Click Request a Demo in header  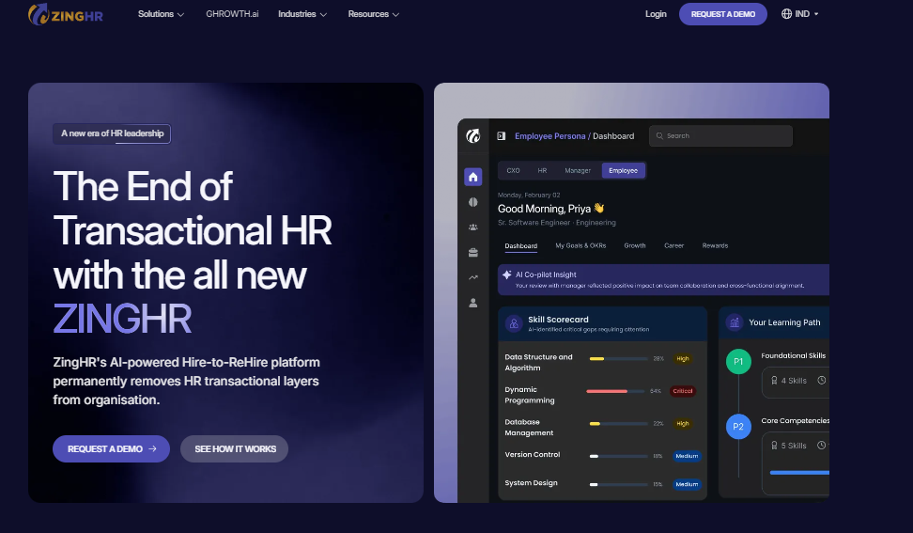(722, 14)
